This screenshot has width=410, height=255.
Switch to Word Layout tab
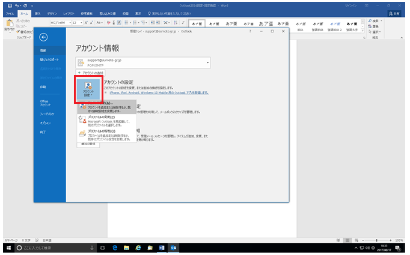click(69, 14)
